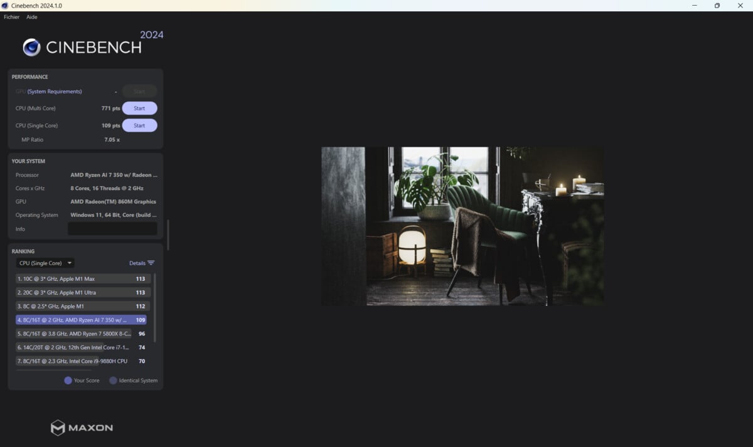The width and height of the screenshot is (753, 447).
Task: Open the Aide menu
Action: (32, 17)
